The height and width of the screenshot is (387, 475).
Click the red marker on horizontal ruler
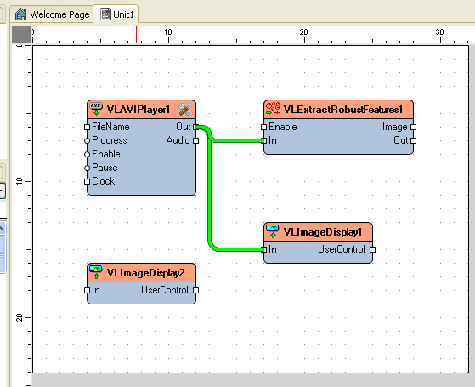point(136,35)
